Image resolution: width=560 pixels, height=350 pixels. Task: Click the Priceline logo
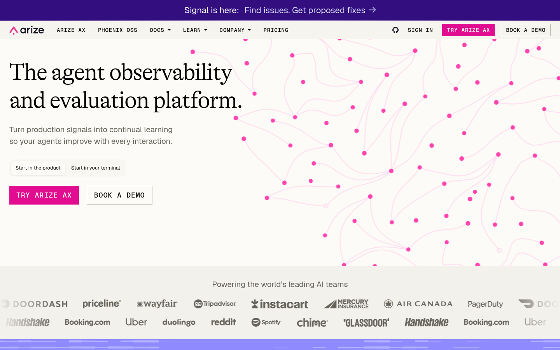point(102,304)
